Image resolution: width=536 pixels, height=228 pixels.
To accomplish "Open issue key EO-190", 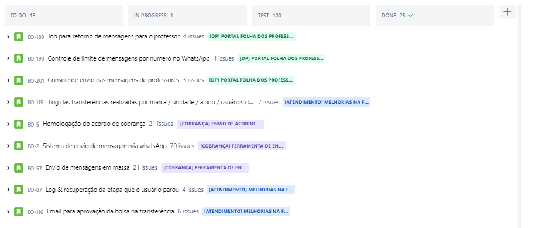I will coord(36,59).
